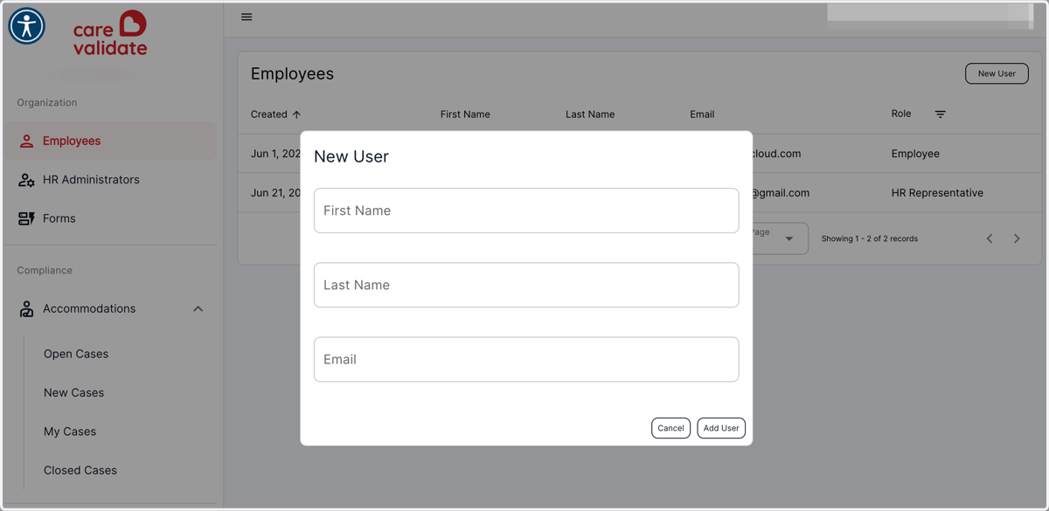Open Employees in the sidebar

[110, 141]
